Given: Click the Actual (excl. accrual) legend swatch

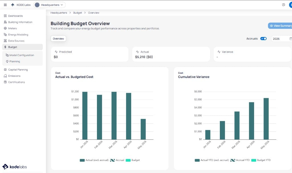Looking at the screenshot, I should tap(82, 160).
